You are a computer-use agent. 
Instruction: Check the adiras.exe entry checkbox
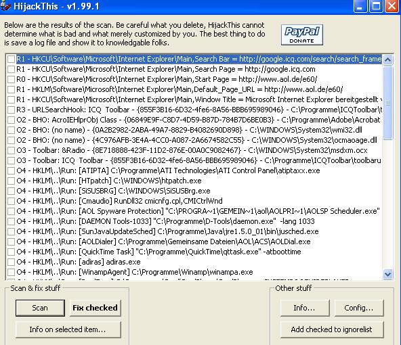click(x=11, y=262)
